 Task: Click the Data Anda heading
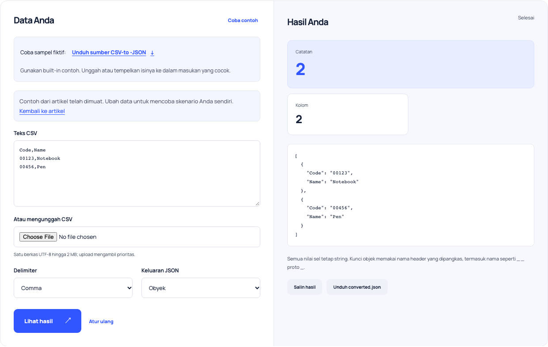coord(34,20)
